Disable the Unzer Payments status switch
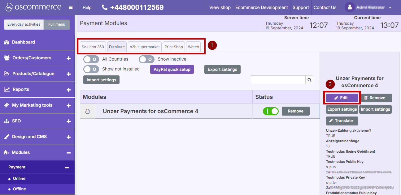The width and height of the screenshot is (401, 195). 271,111
